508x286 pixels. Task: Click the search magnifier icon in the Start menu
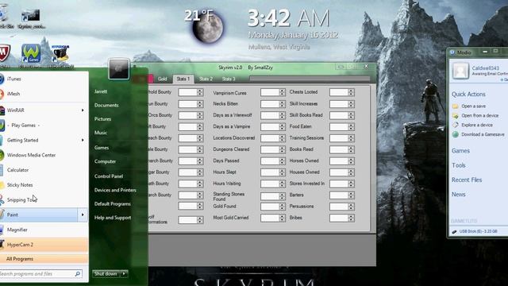[78, 274]
